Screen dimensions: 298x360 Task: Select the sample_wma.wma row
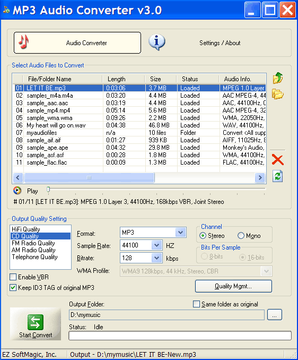point(139,118)
